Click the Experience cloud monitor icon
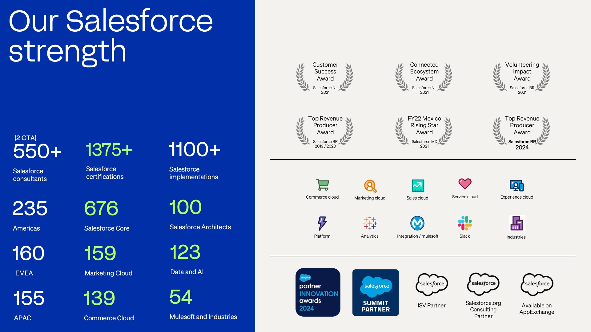 [517, 186]
